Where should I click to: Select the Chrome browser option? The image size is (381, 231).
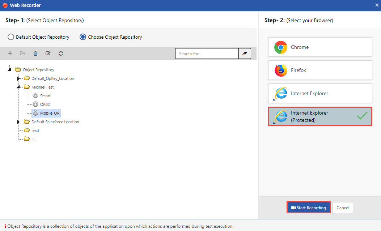(320, 47)
